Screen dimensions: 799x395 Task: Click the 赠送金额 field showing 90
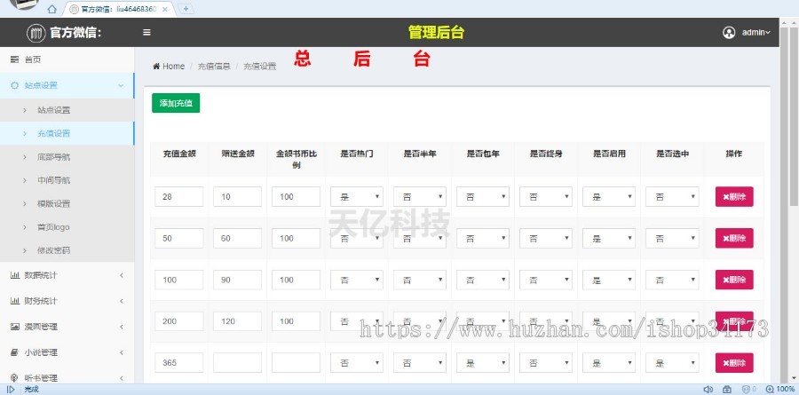pyautogui.click(x=237, y=280)
